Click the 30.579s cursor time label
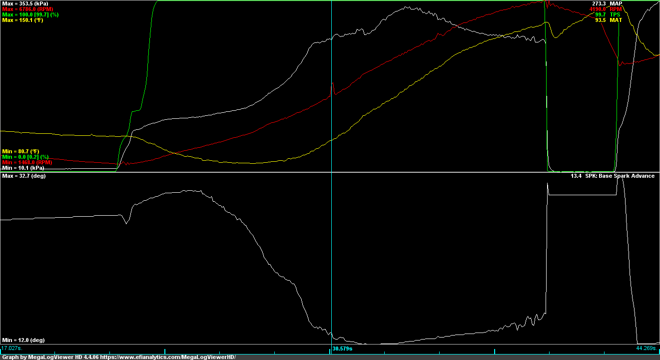 point(342,349)
